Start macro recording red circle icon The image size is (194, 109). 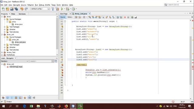tap(125, 17)
